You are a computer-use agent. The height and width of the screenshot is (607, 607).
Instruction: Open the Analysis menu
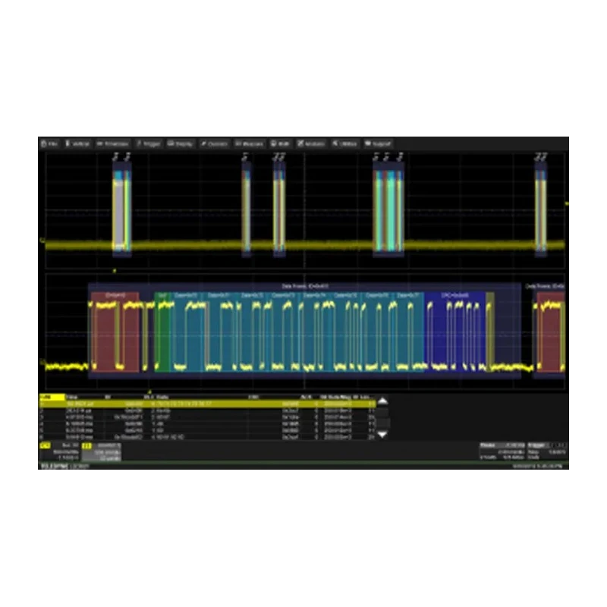point(311,143)
